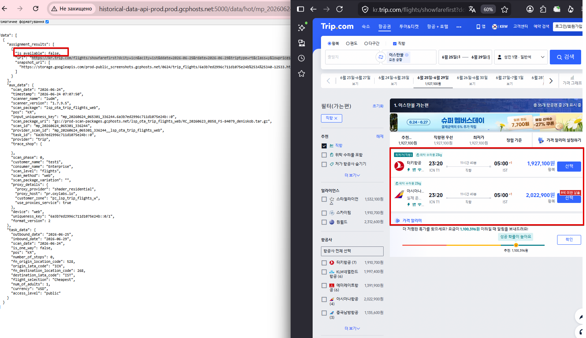Toggle the auto-format checkbox on the JSON page

pos(47,22)
